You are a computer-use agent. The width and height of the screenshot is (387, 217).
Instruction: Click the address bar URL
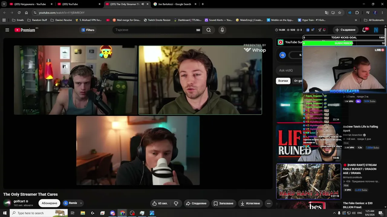click(x=62, y=13)
